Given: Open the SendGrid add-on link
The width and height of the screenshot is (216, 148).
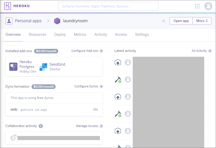Looking at the screenshot, I should 57,64.
